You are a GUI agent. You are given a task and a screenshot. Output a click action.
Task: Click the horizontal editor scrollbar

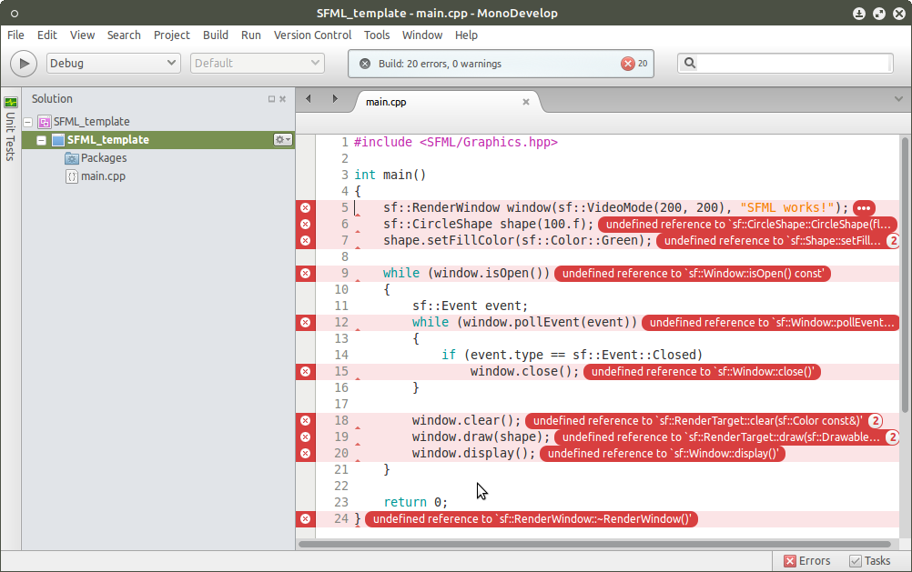pyautogui.click(x=594, y=545)
